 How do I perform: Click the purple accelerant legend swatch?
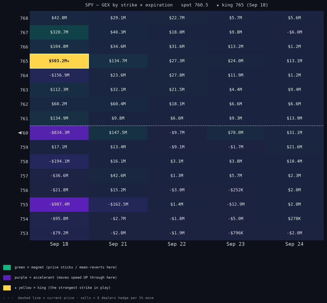point(7,277)
